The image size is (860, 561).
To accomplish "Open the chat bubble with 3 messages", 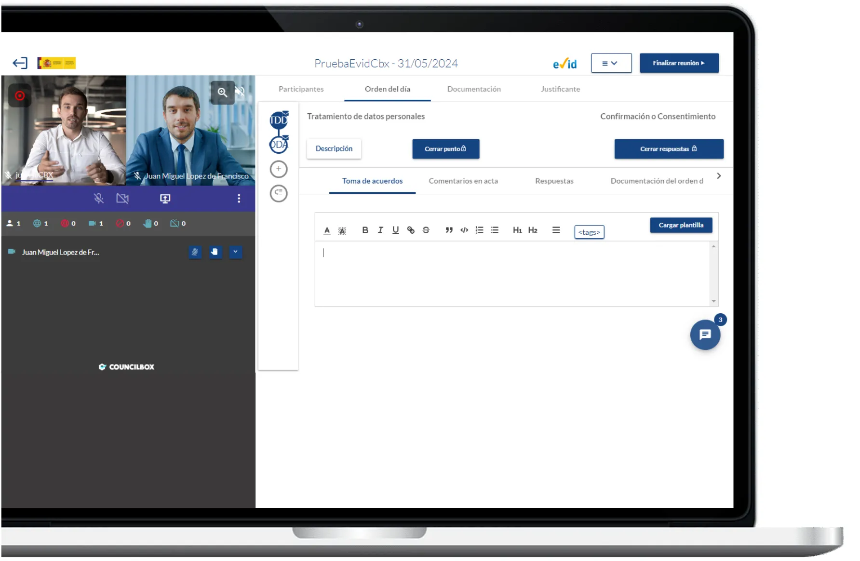I will 705,334.
